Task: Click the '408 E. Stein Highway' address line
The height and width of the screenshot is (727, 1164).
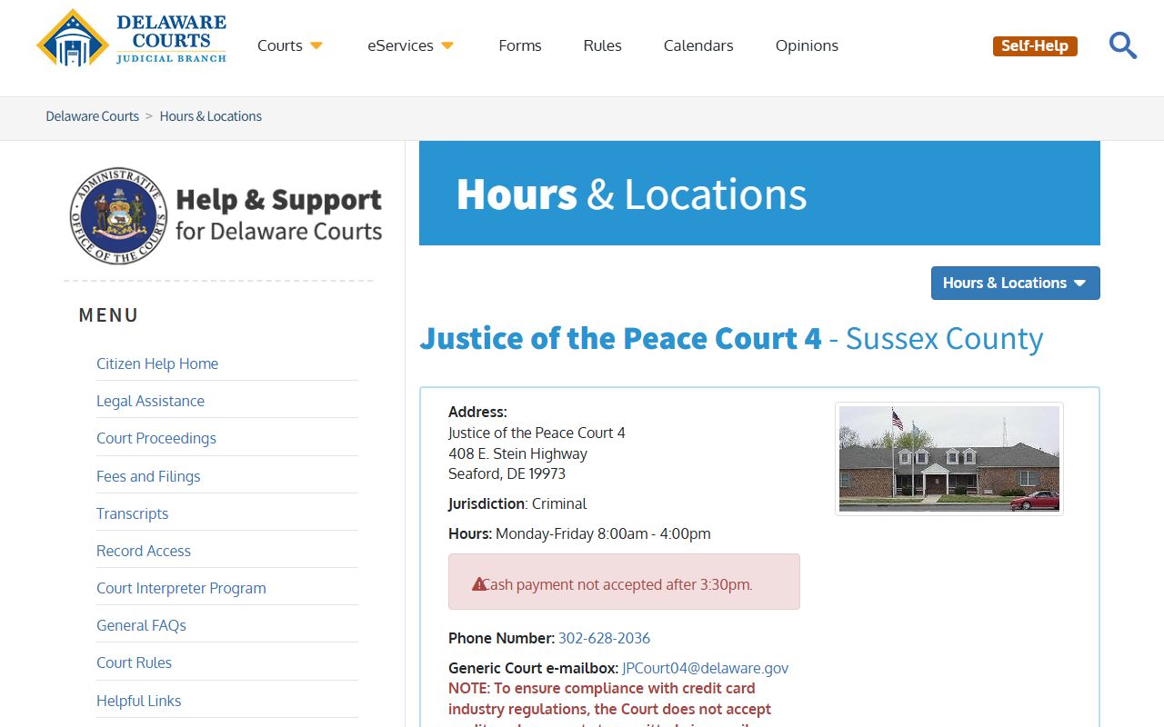Action: click(x=517, y=453)
